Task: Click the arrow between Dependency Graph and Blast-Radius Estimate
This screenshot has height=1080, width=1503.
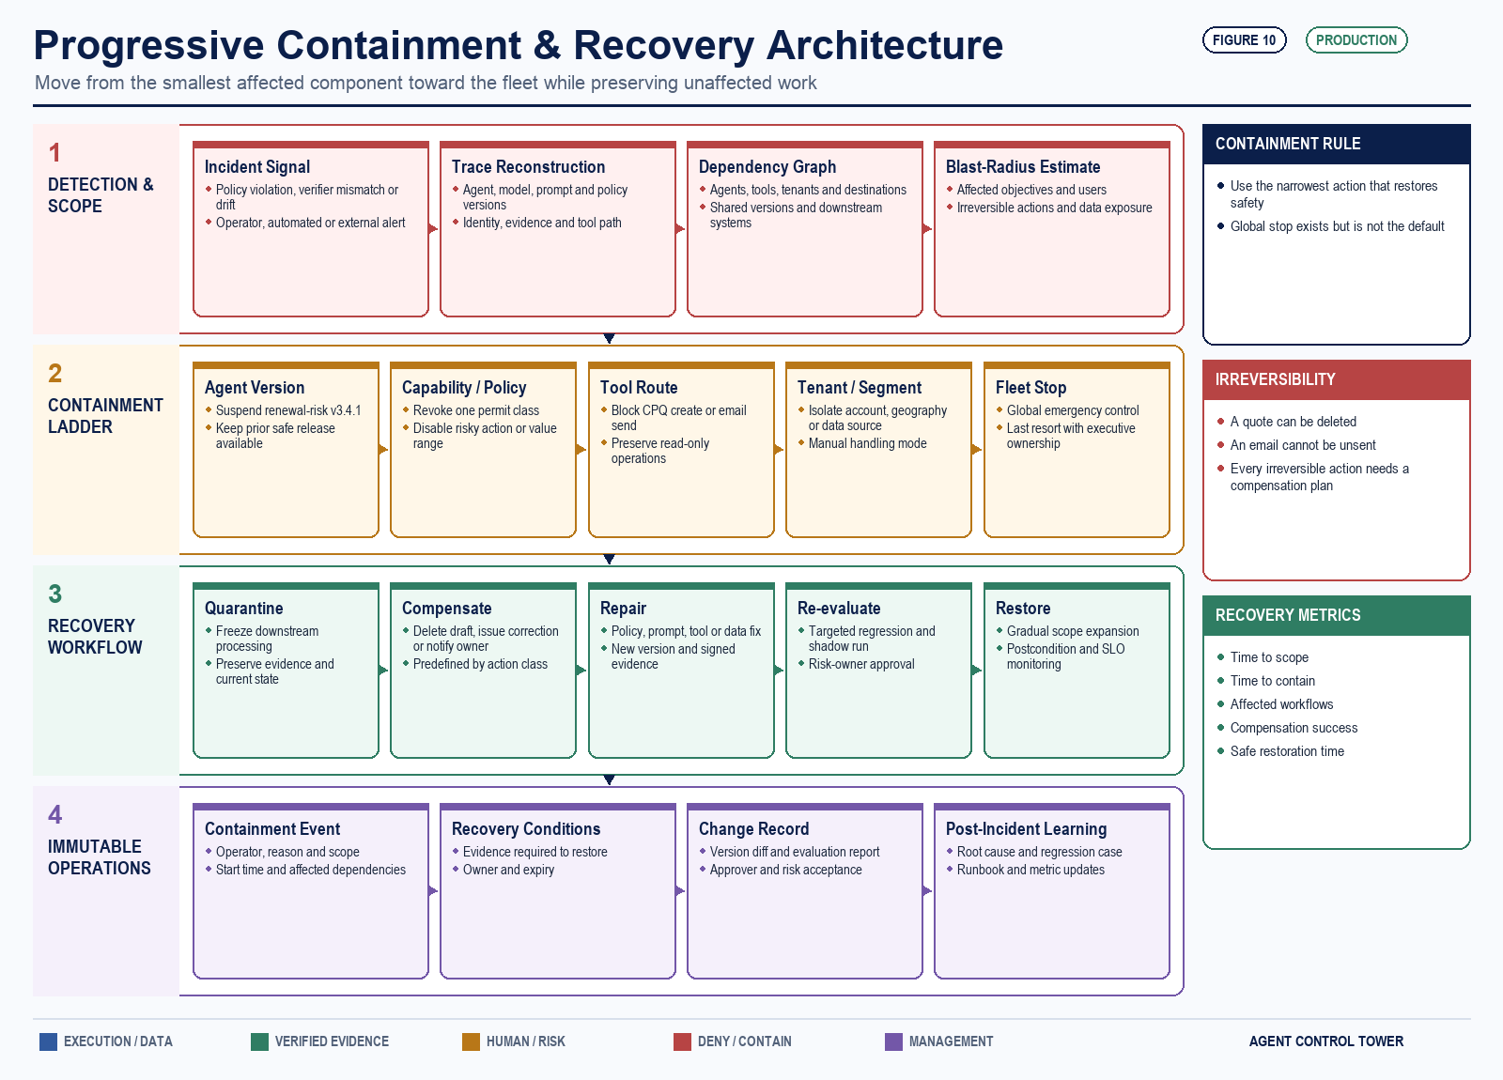Action: click(x=928, y=229)
